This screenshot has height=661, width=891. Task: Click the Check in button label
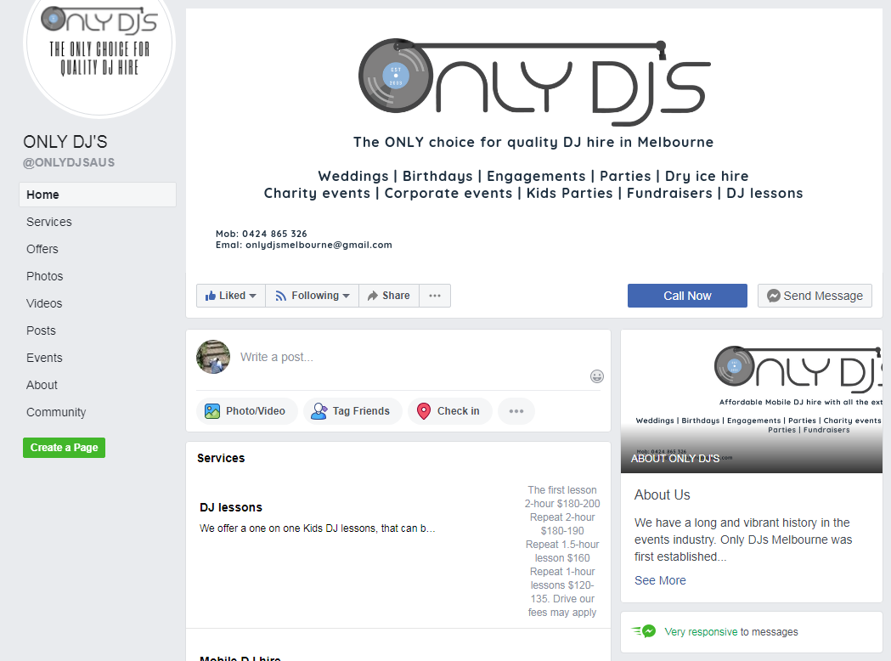pos(458,411)
